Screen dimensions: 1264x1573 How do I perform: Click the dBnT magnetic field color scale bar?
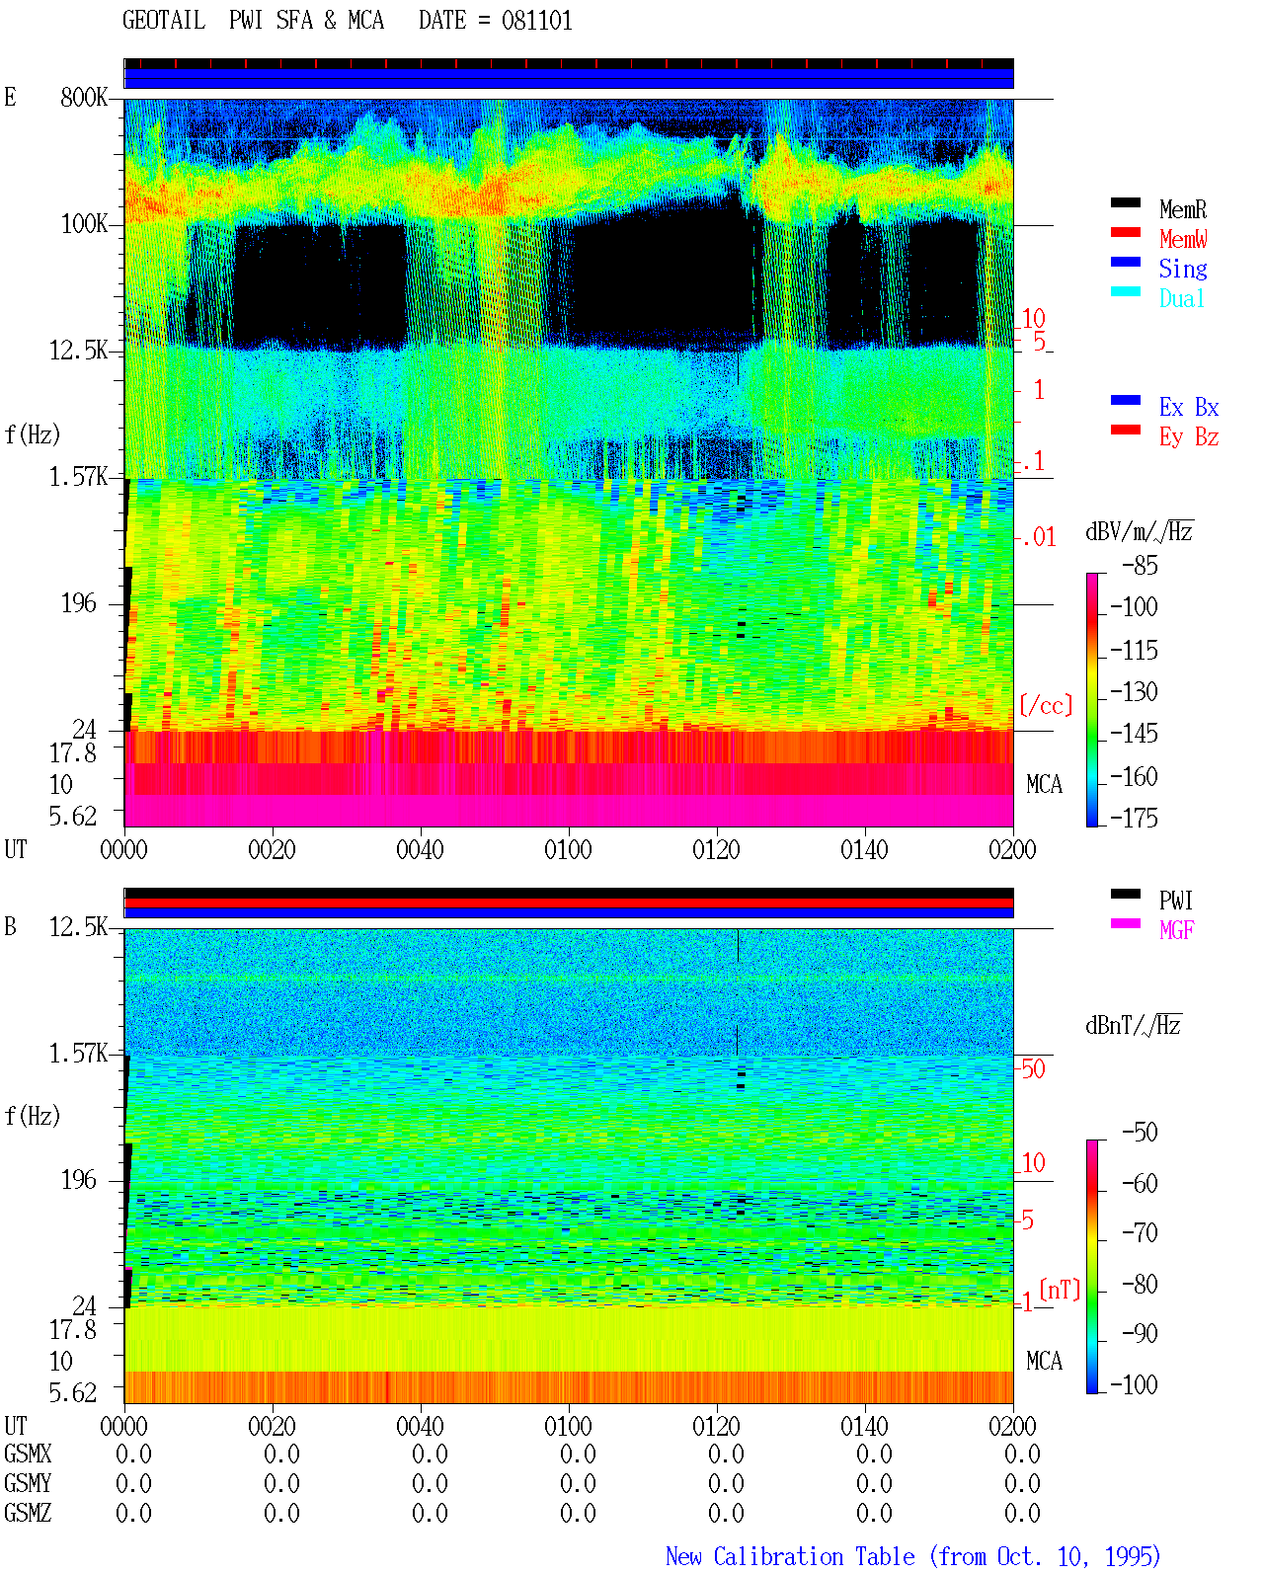[1092, 1267]
